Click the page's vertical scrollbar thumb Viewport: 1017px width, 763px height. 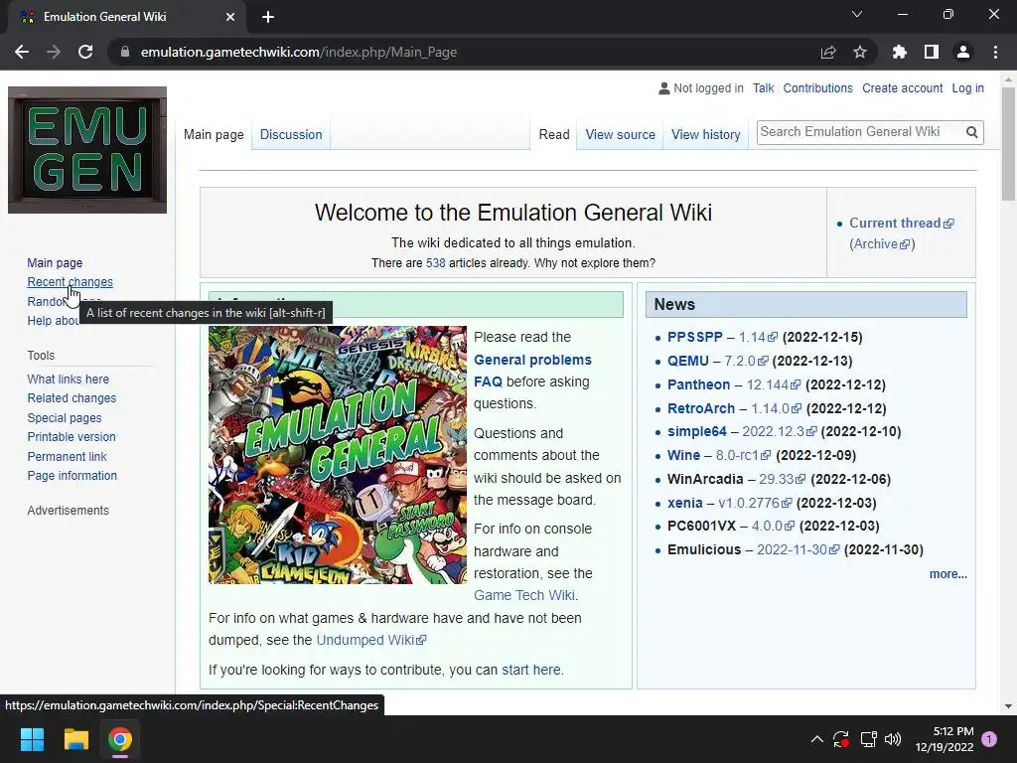1008,144
